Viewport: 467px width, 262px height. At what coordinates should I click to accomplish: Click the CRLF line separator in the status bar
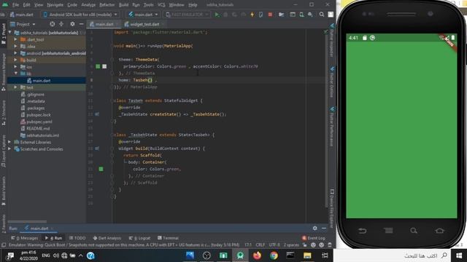(260, 245)
